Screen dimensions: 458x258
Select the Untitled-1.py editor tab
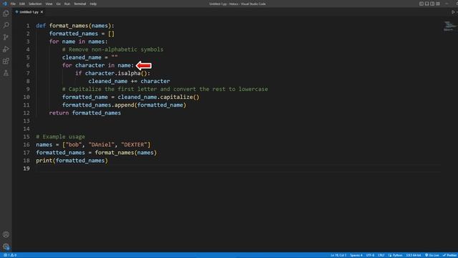pyautogui.click(x=29, y=12)
